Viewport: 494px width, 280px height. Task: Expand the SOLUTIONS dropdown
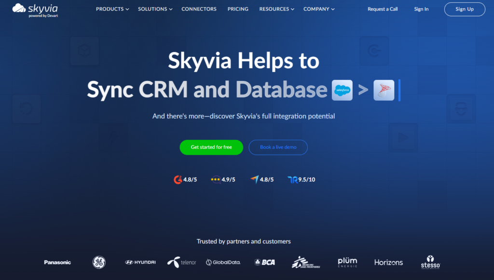click(x=155, y=9)
